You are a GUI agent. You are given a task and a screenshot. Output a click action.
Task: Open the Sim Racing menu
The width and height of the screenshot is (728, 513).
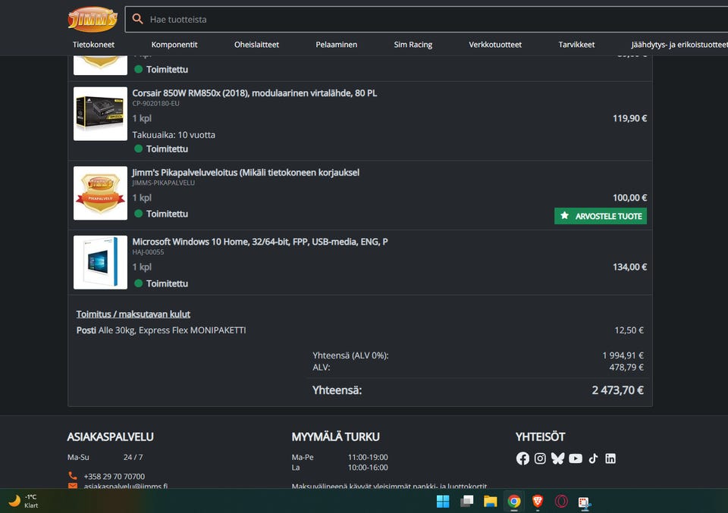(413, 45)
